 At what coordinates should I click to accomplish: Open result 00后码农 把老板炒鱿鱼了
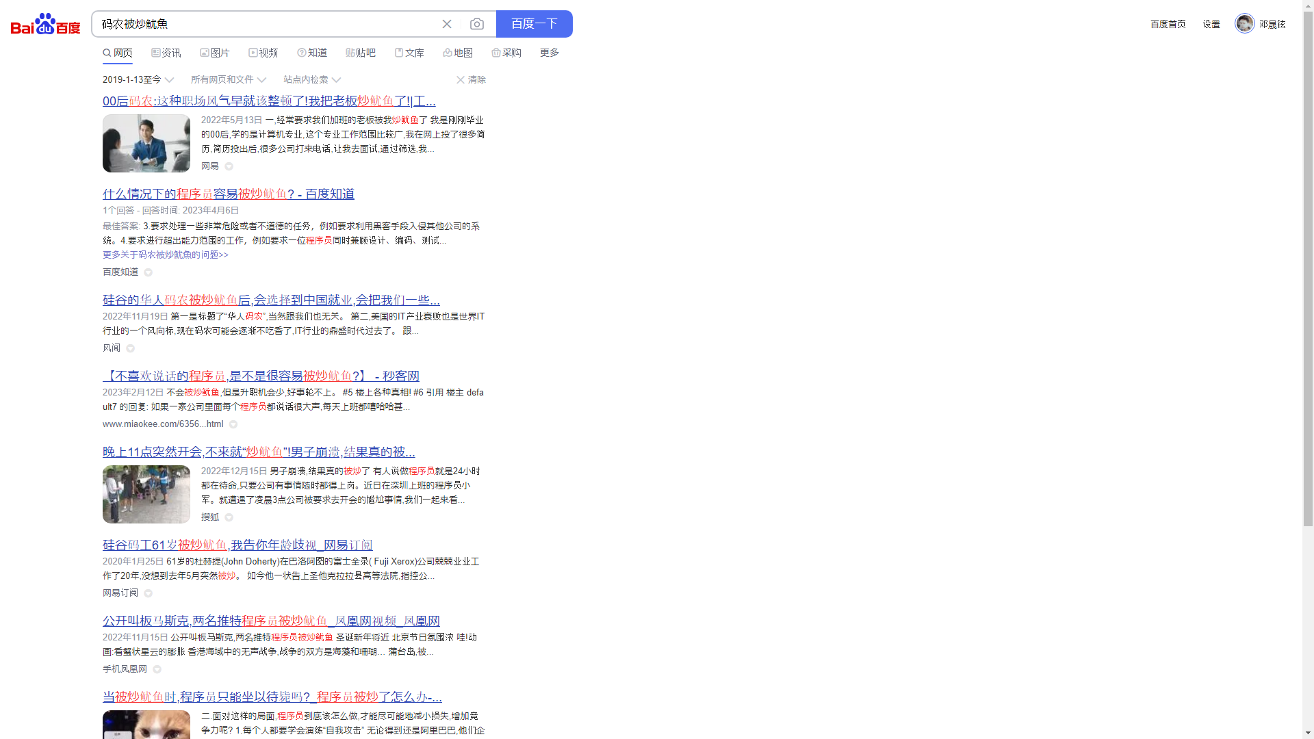pos(269,101)
